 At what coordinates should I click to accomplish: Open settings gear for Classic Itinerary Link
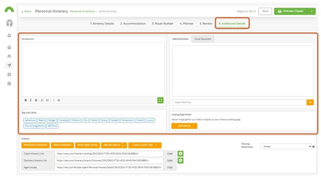[x=180, y=153]
